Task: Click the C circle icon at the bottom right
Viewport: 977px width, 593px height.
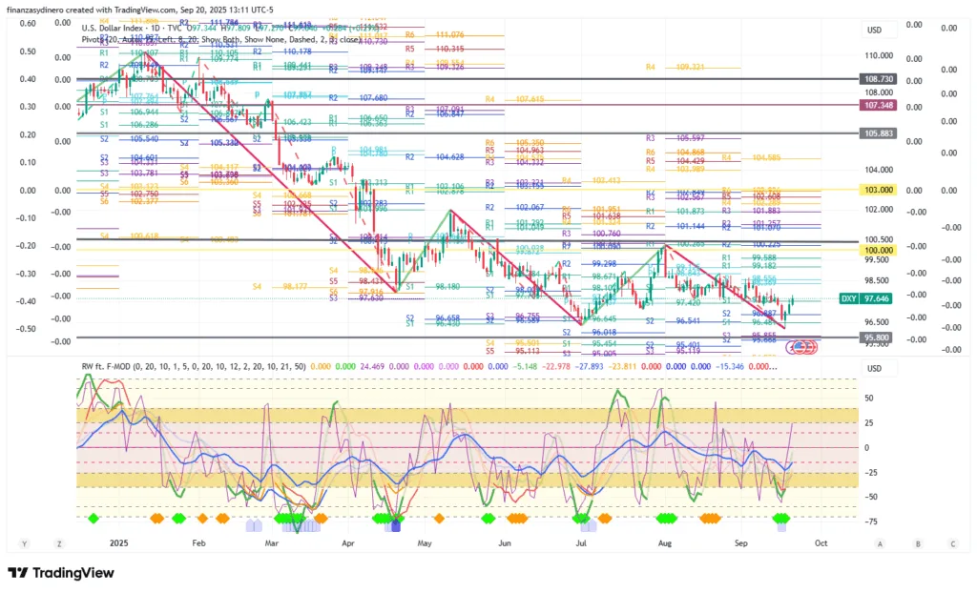Action: pos(953,543)
